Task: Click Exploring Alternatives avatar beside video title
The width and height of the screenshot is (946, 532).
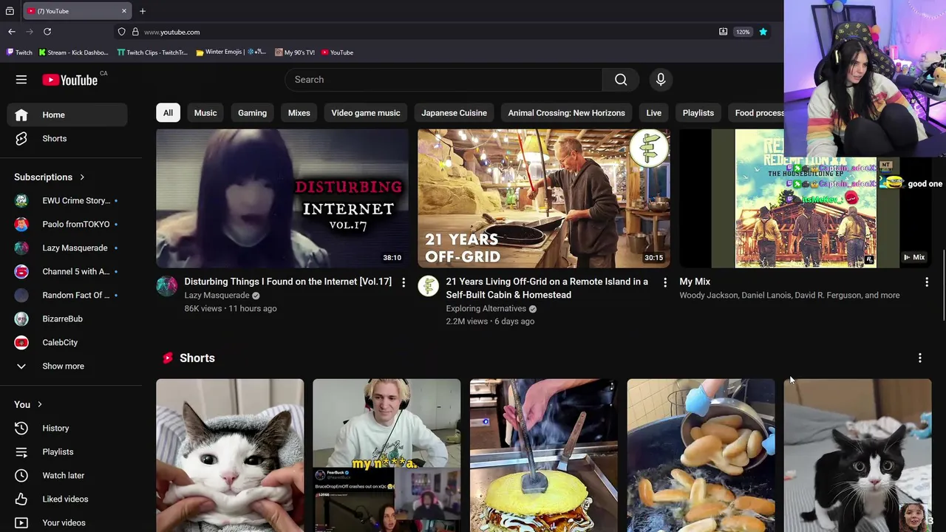Action: coord(429,286)
